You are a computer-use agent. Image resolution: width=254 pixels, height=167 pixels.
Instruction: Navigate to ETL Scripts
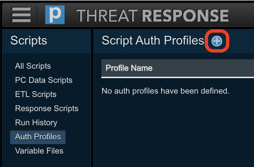tap(35, 94)
